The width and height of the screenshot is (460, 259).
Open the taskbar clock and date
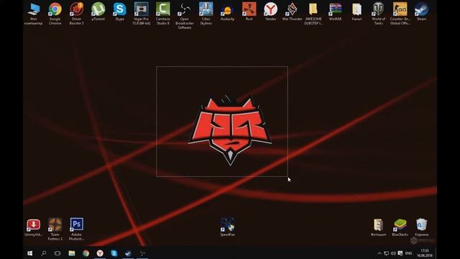point(425,253)
